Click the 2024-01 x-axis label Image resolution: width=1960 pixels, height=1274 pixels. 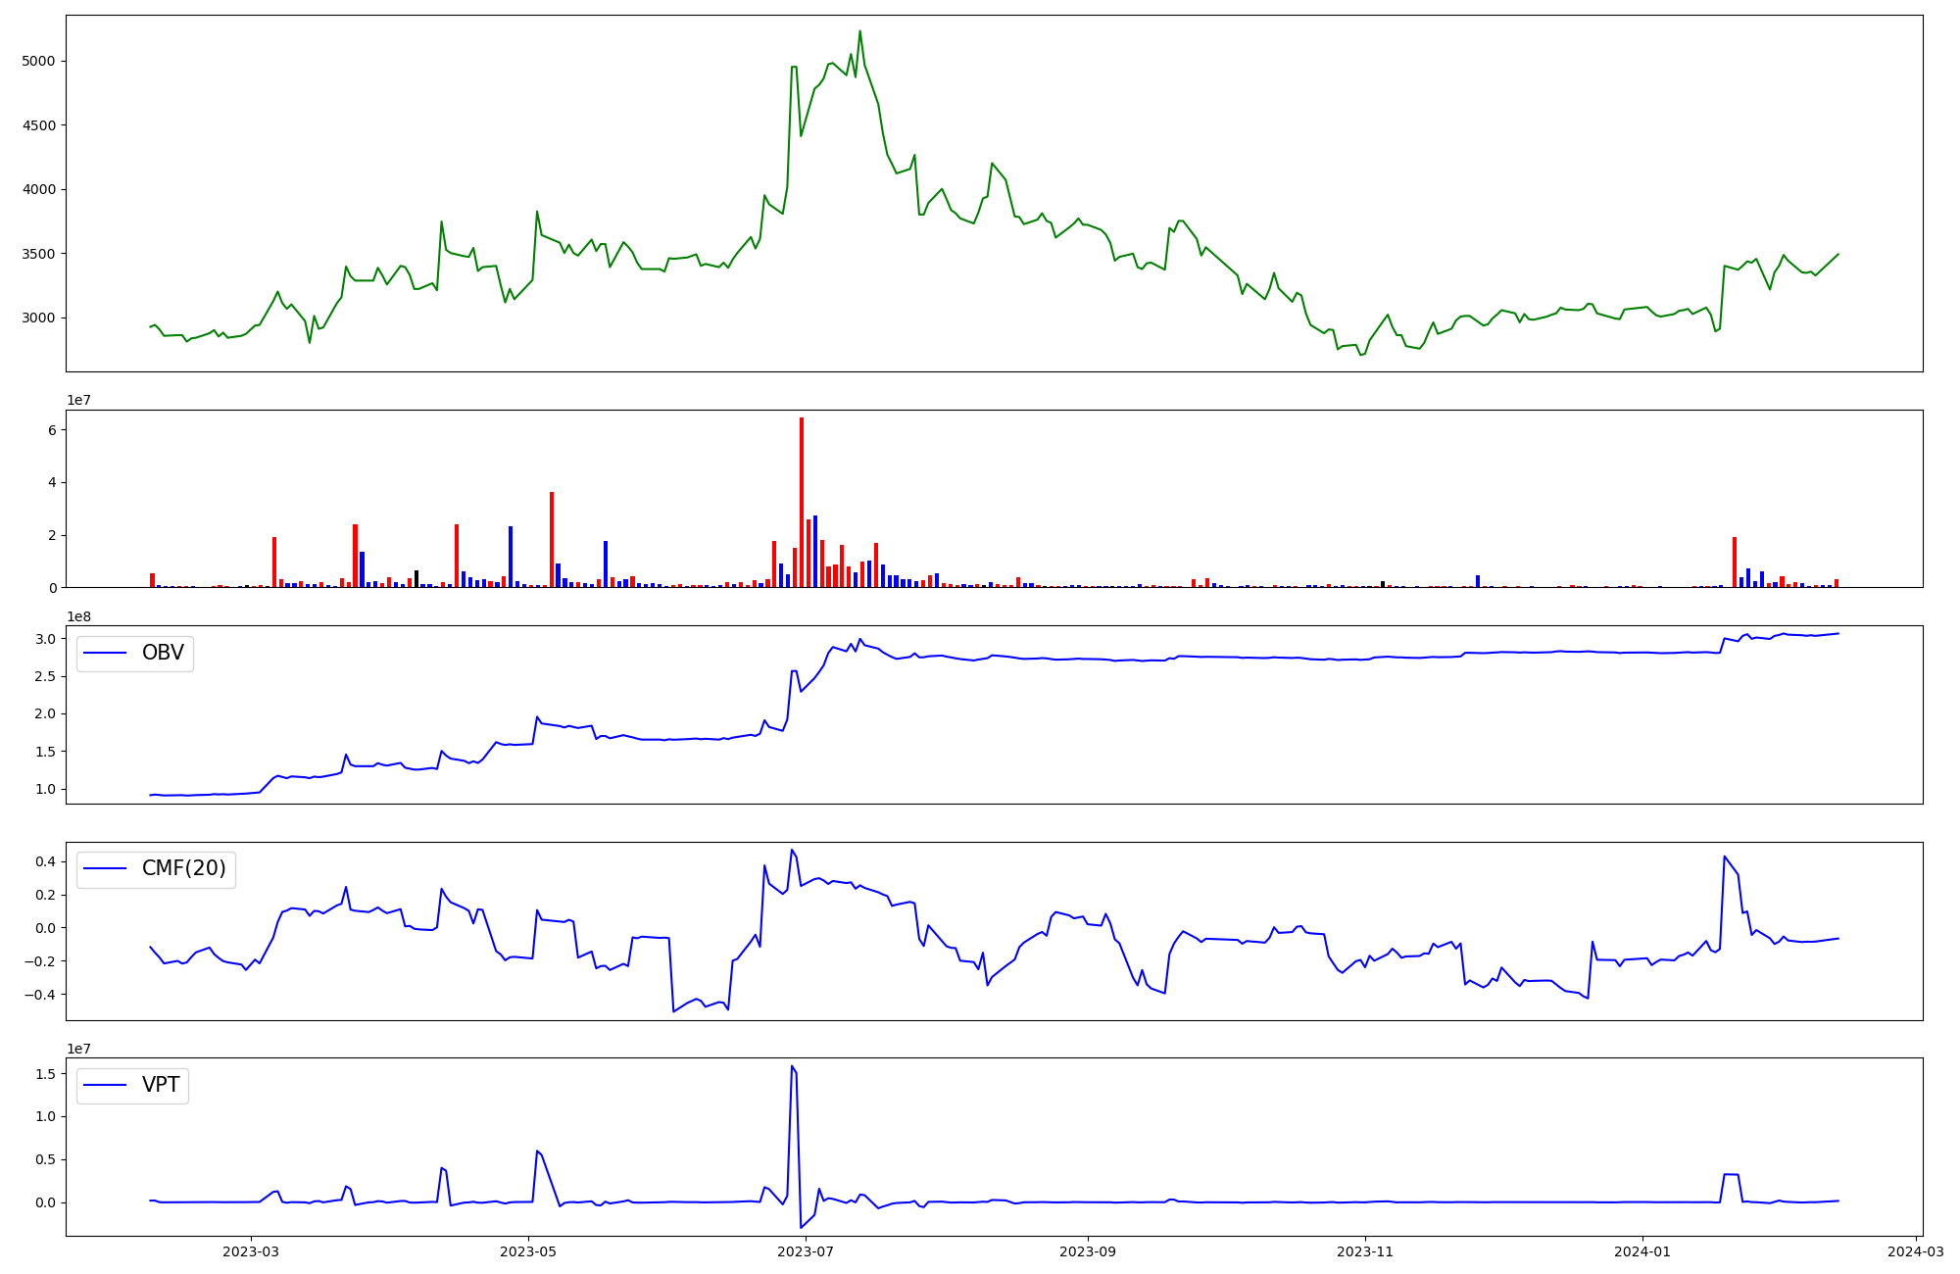(1641, 1251)
